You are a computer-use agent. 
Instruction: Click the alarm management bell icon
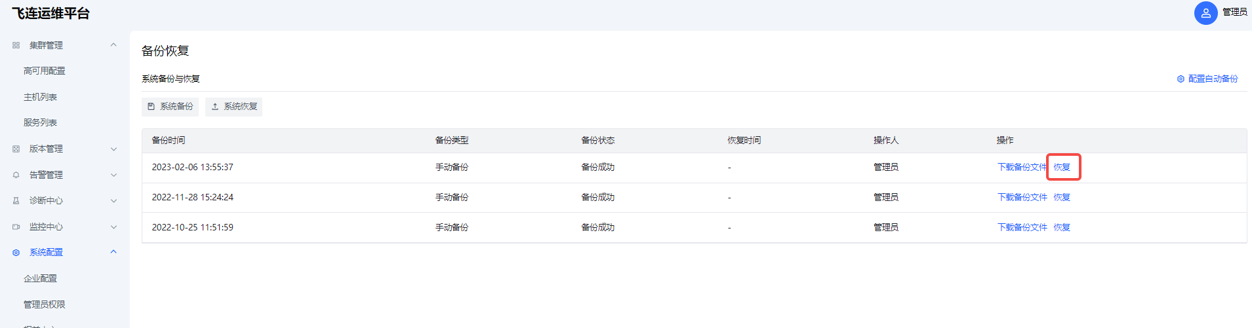(x=16, y=175)
